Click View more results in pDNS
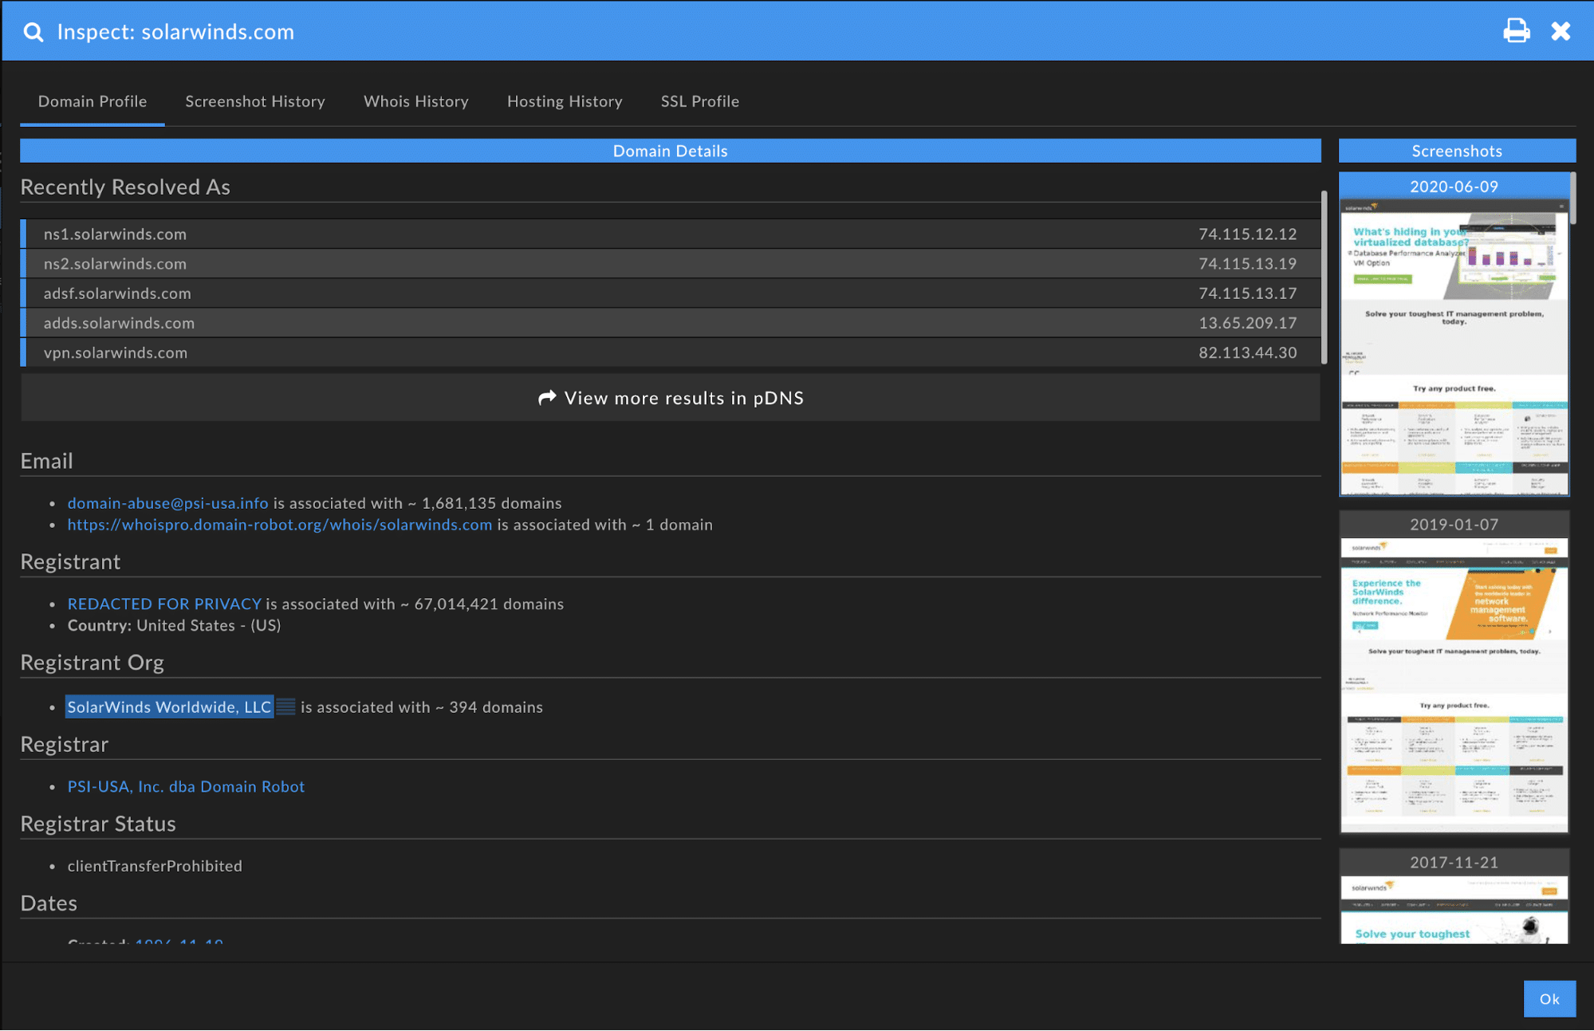This screenshot has height=1031, width=1594. click(670, 398)
